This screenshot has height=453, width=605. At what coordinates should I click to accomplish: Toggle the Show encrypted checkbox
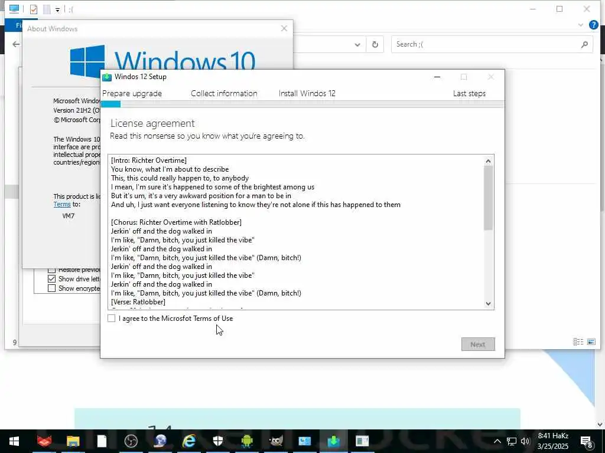tap(52, 288)
